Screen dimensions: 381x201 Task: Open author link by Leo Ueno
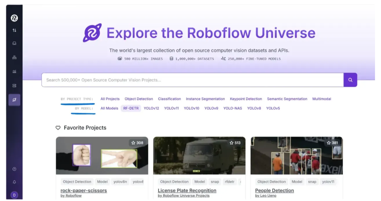click(266, 196)
